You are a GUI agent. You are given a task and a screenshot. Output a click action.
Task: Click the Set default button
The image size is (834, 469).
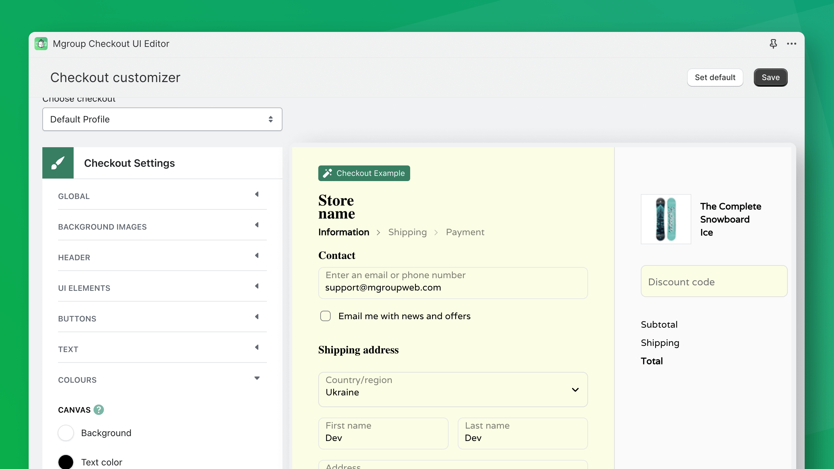[715, 77]
